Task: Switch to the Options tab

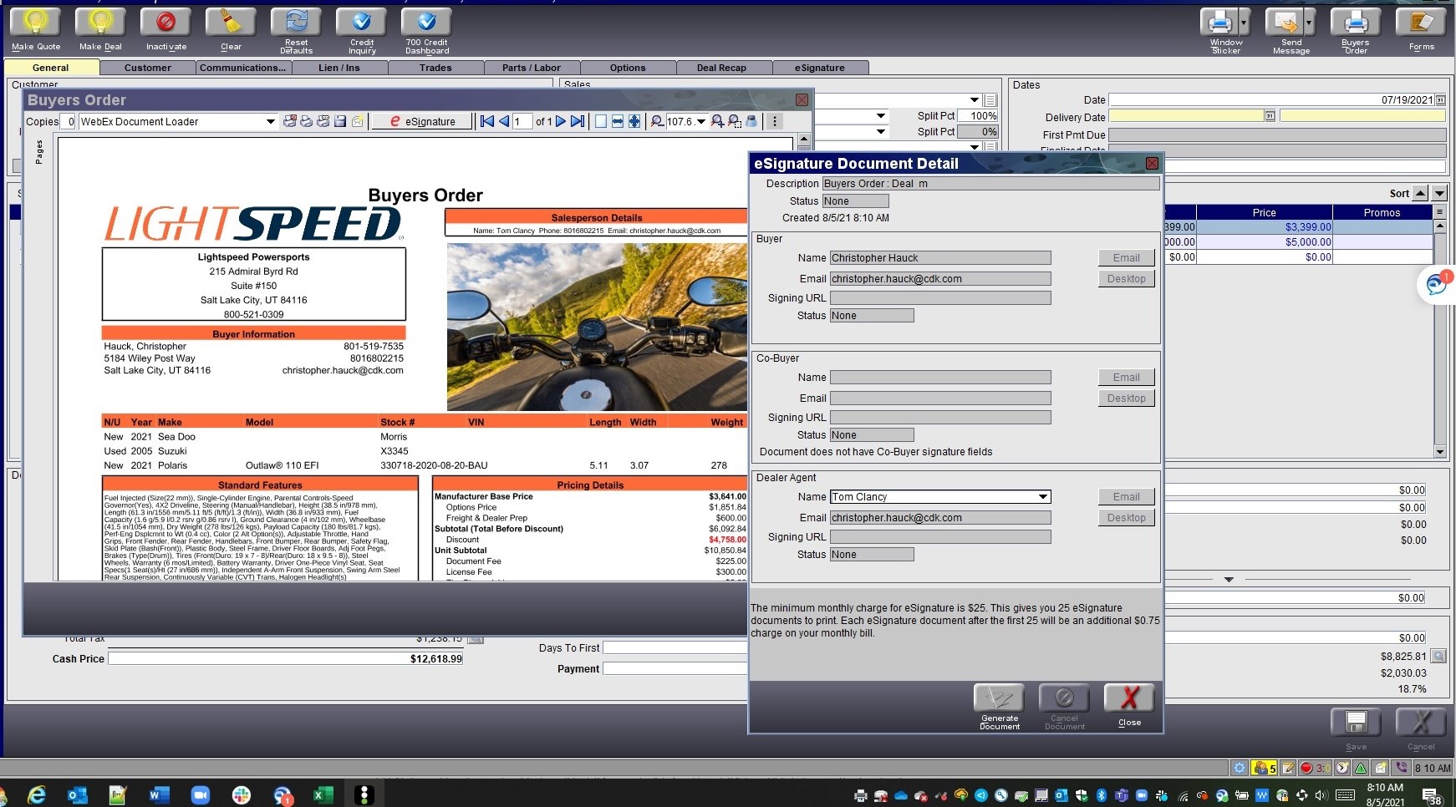Action: point(628,68)
